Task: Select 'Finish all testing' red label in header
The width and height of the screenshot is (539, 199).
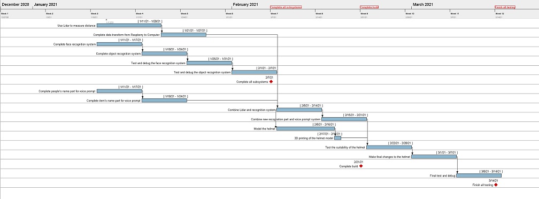Action: click(x=505, y=7)
